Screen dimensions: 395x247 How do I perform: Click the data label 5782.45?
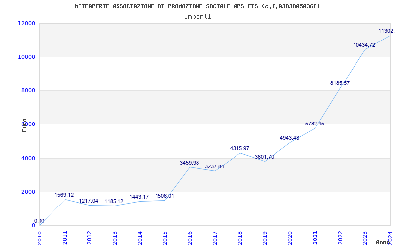pyautogui.click(x=315, y=124)
